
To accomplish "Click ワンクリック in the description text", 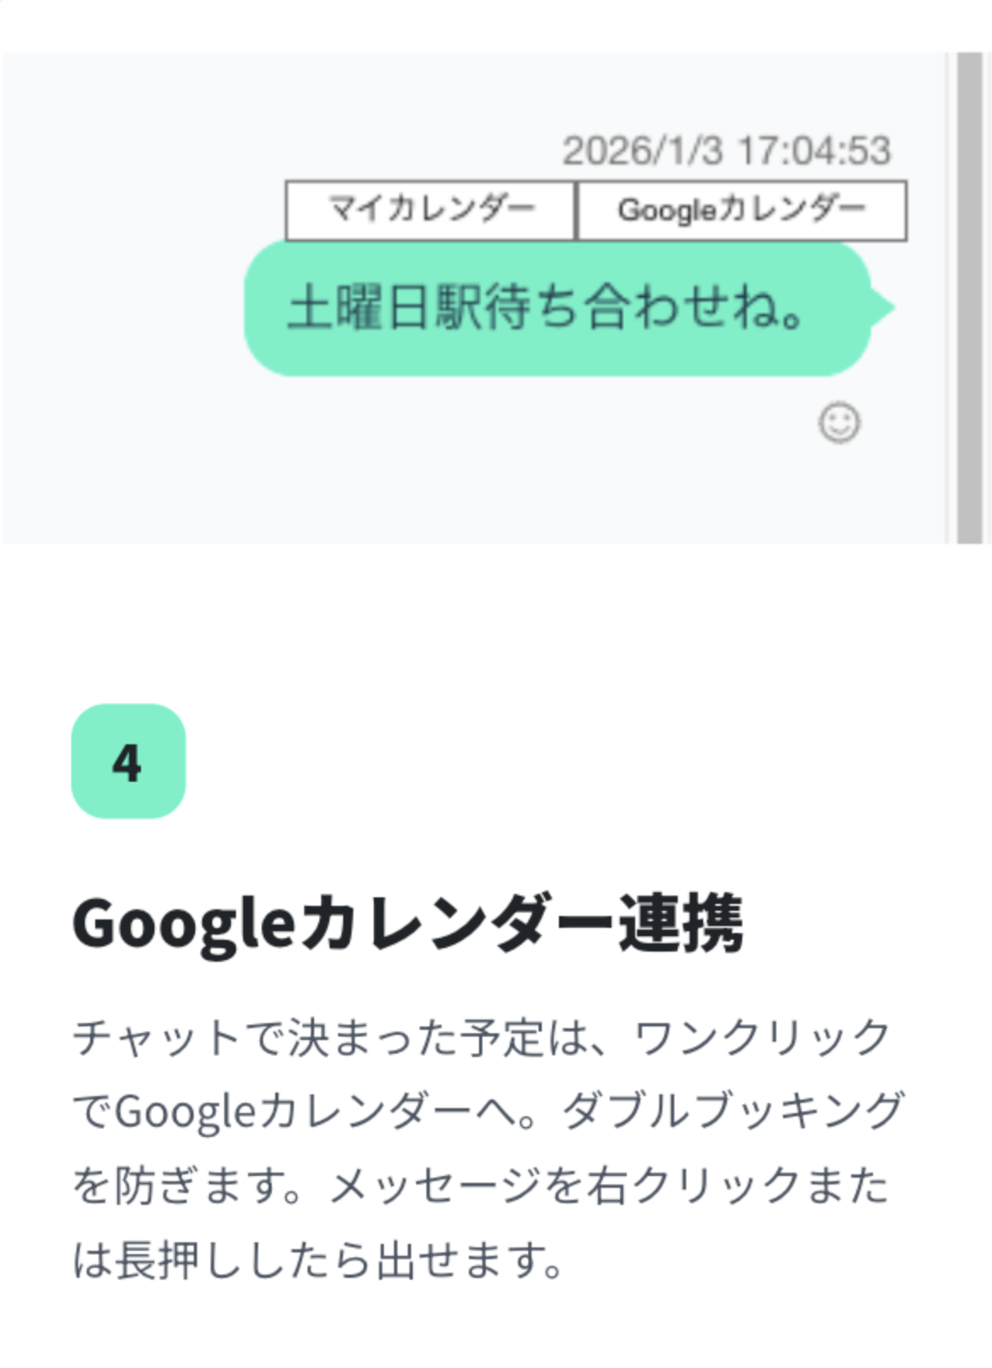I will [762, 1038].
